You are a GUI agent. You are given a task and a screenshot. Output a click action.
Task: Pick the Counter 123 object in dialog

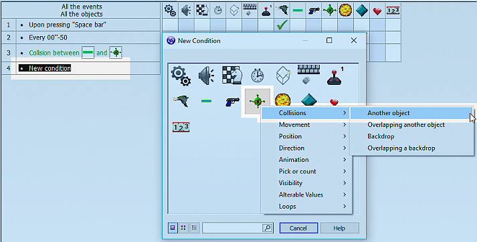(181, 127)
